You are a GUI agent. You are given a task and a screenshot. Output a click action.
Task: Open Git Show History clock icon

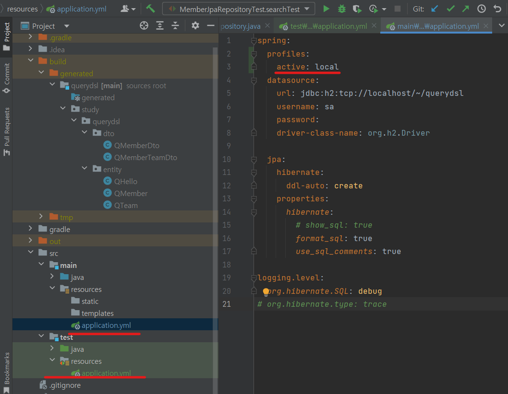482,9
